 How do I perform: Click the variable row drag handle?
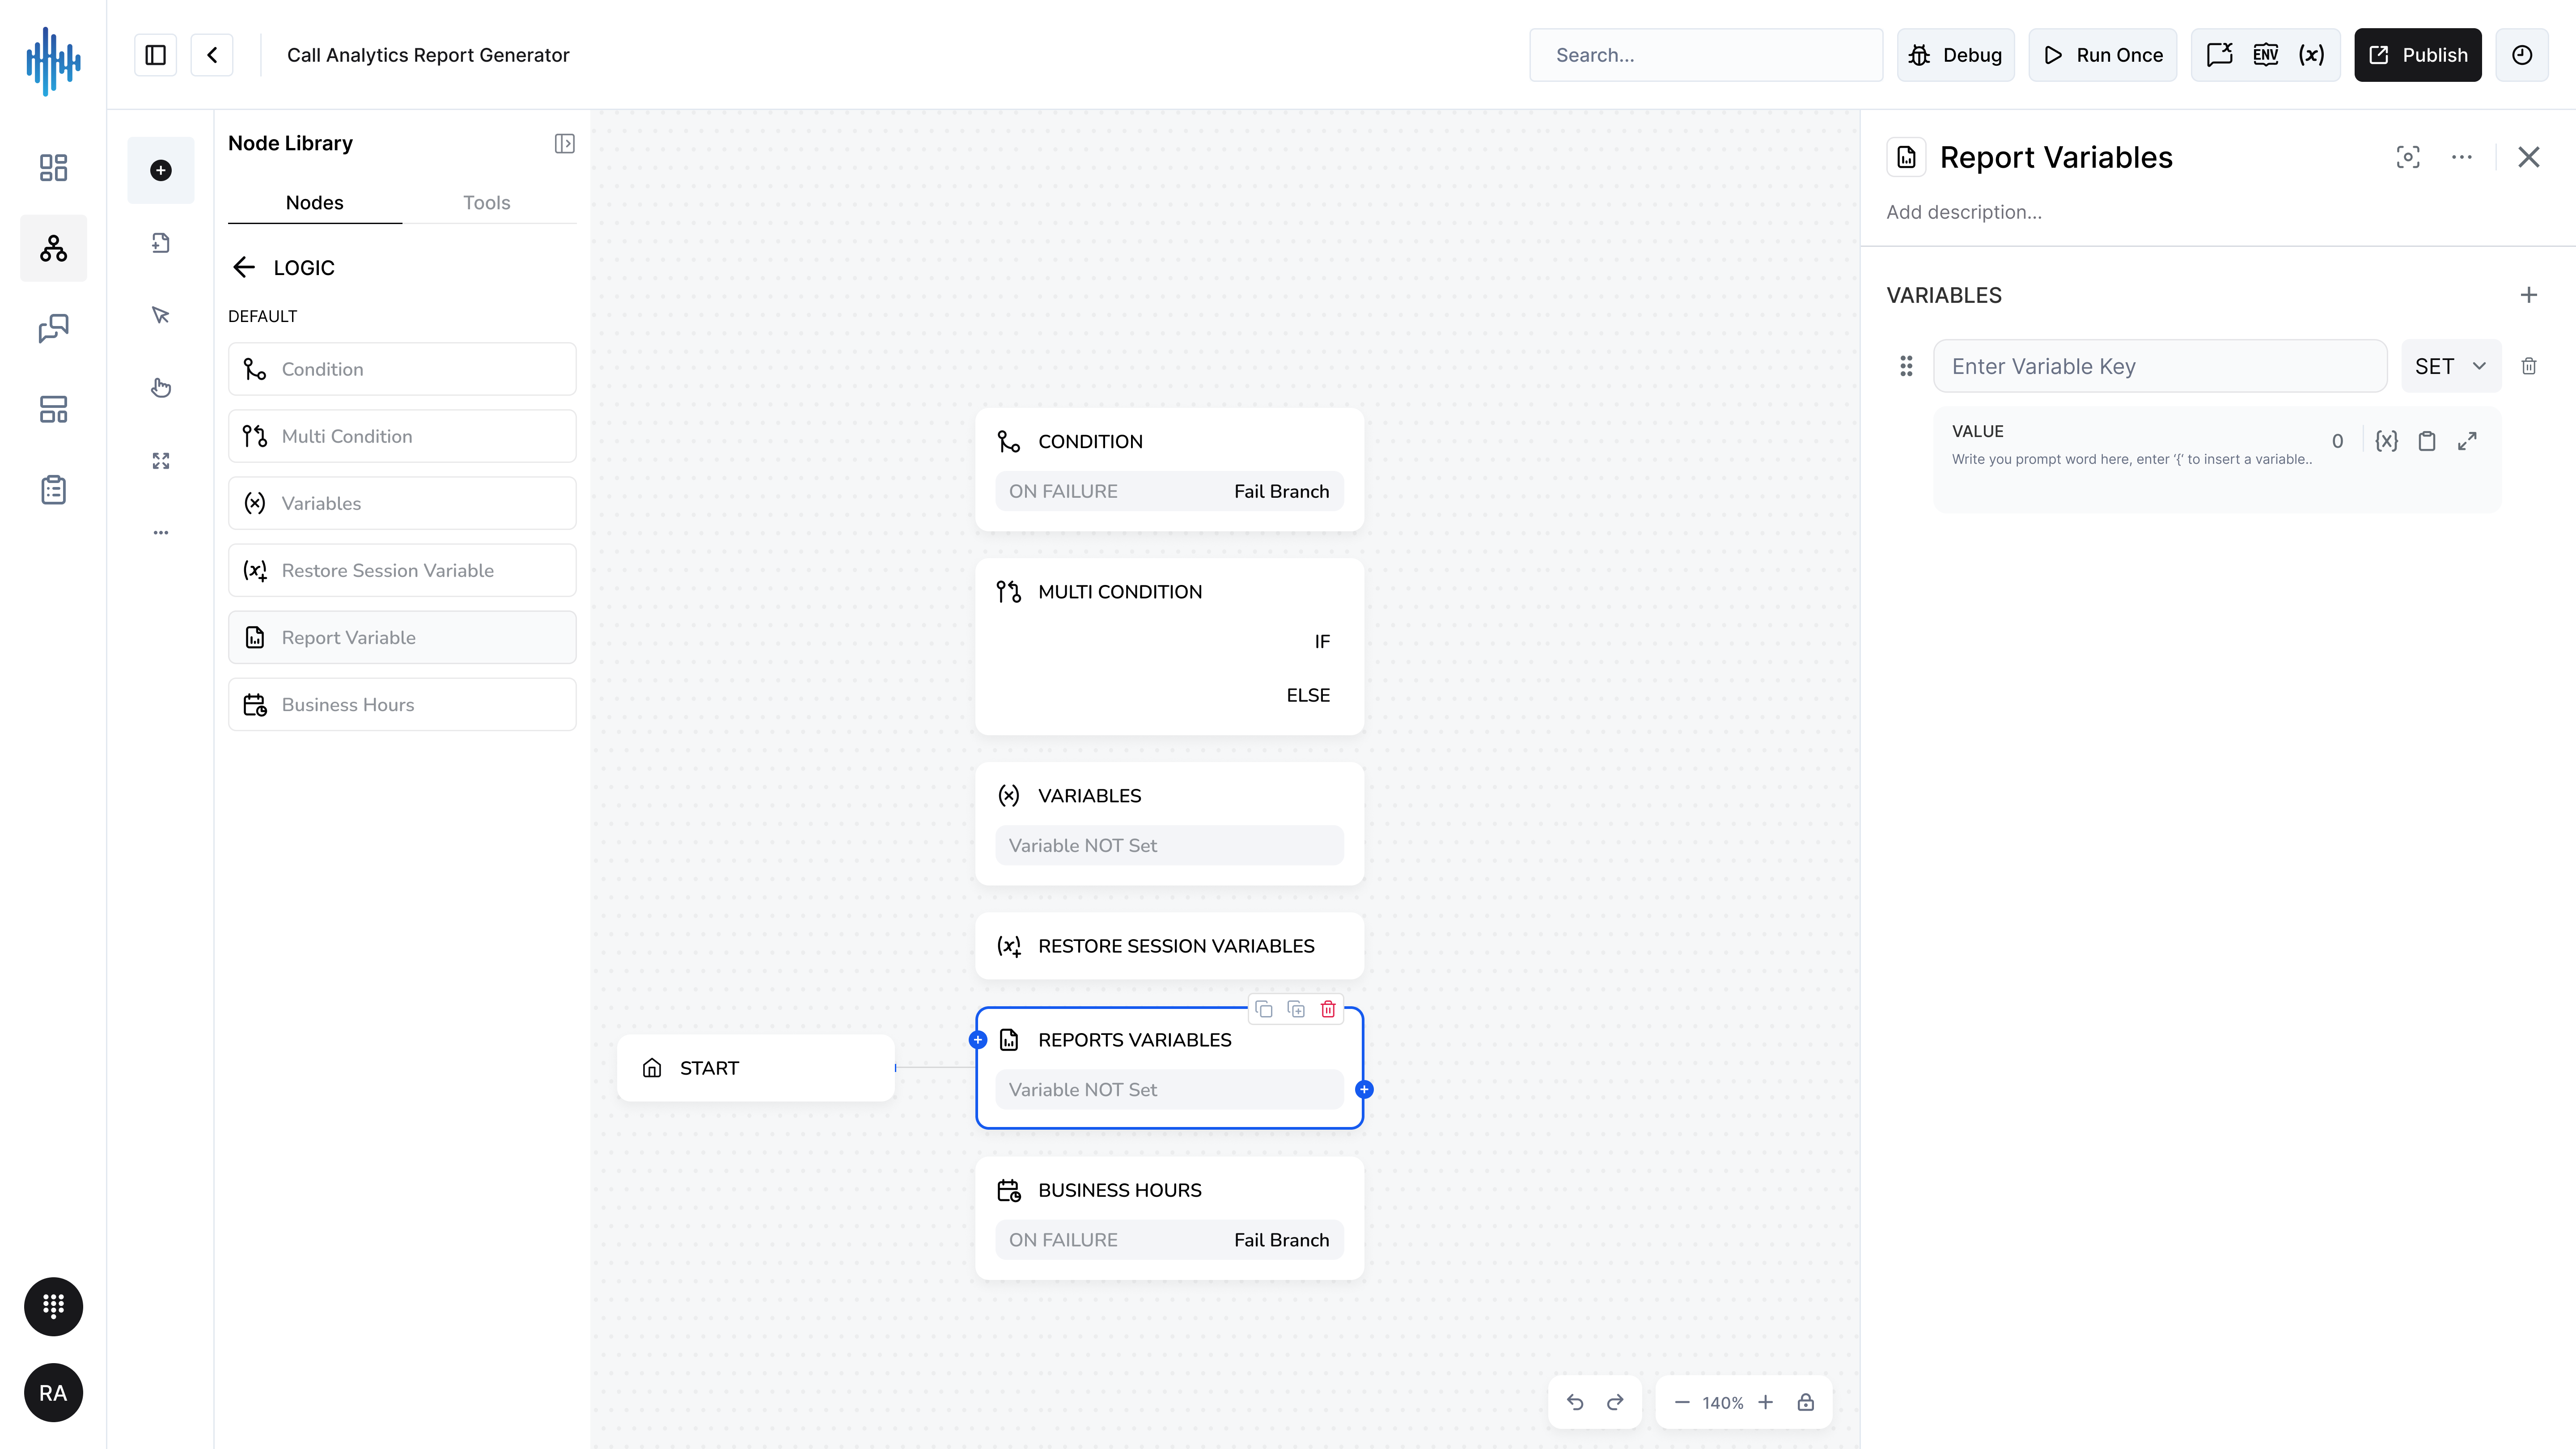(1906, 366)
